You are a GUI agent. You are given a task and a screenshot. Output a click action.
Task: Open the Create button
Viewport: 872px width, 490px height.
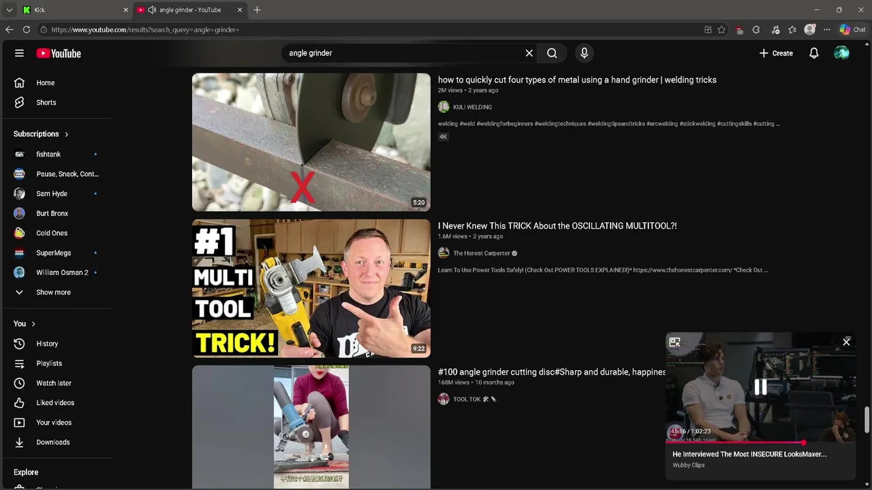(776, 53)
